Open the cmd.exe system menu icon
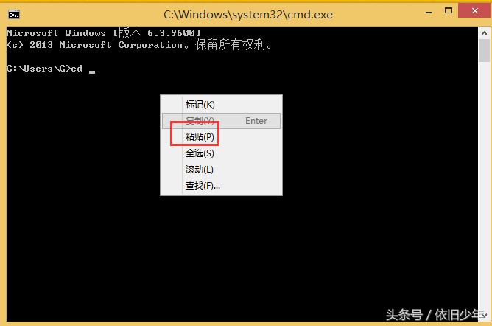 click(14, 15)
